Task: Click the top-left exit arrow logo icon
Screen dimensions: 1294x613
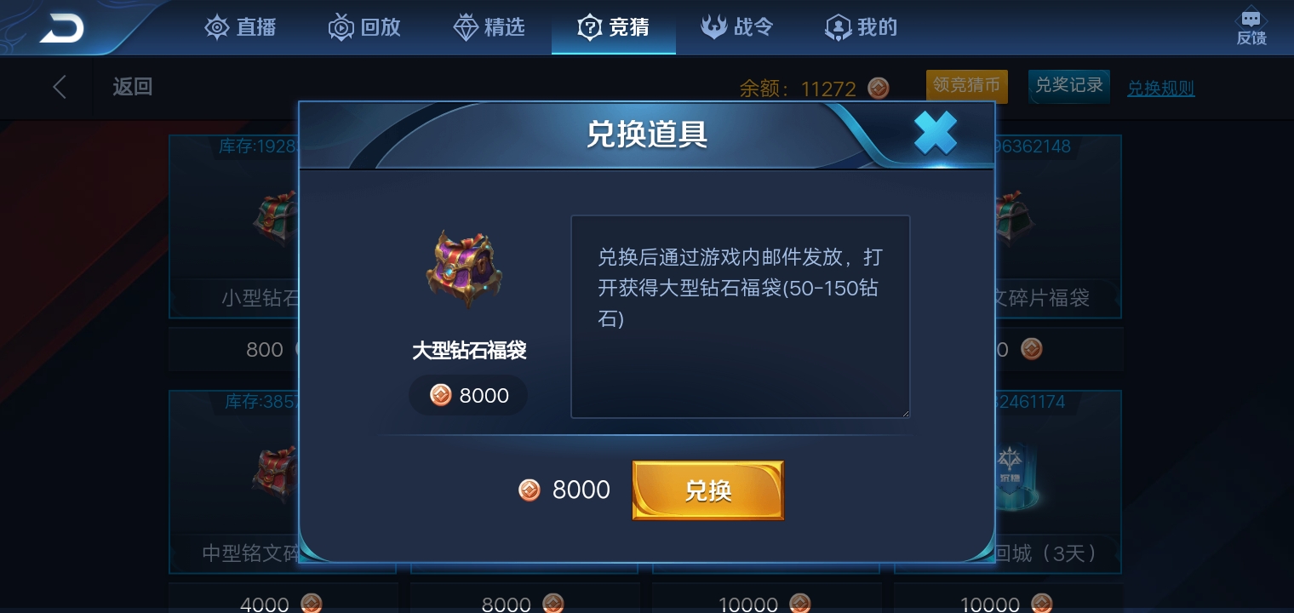Action: point(62,28)
